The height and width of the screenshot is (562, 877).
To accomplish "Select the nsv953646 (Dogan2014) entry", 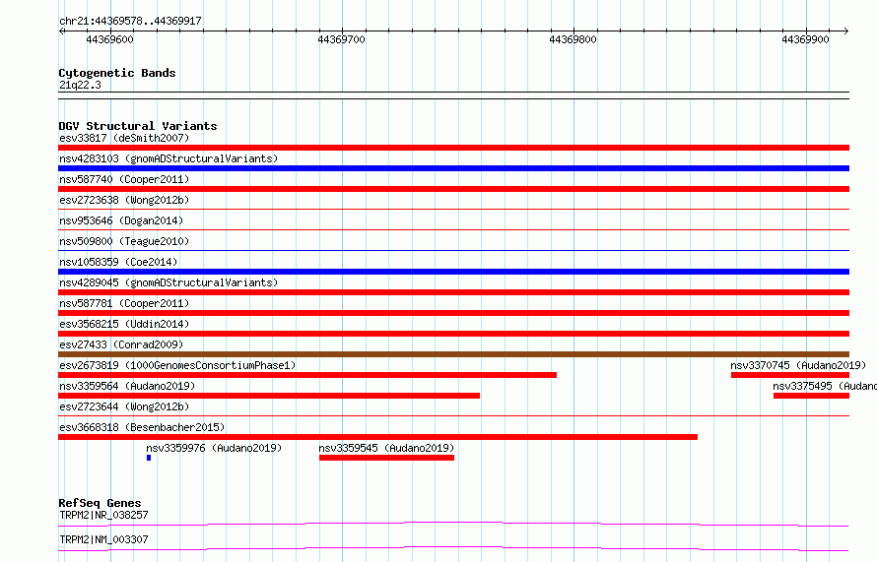I will pyautogui.click(x=121, y=220).
